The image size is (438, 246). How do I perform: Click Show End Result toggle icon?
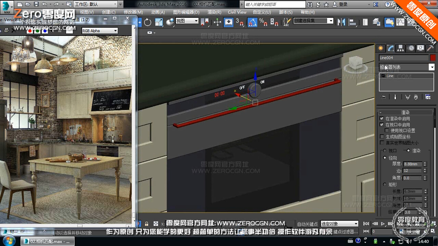coord(395,97)
